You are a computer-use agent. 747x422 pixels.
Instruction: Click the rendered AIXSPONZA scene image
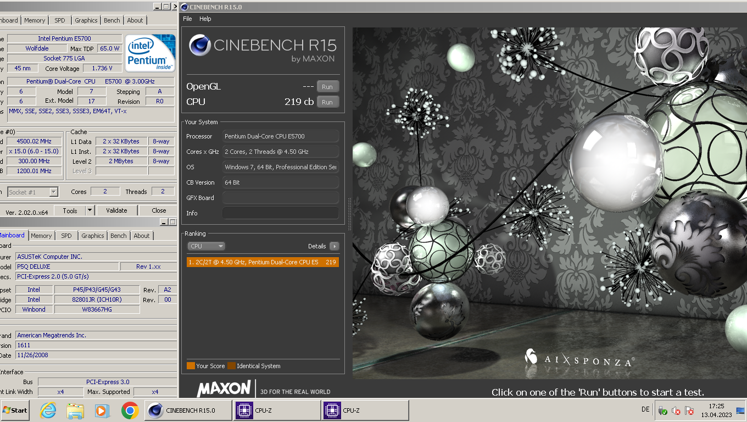tap(549, 203)
